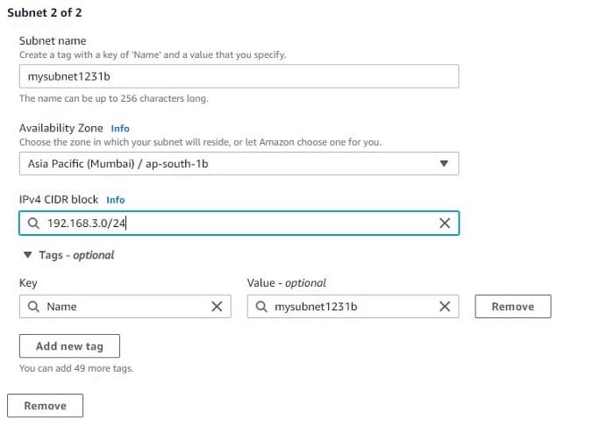
Task: Click the search icon in CIDR block field
Action: point(33,223)
